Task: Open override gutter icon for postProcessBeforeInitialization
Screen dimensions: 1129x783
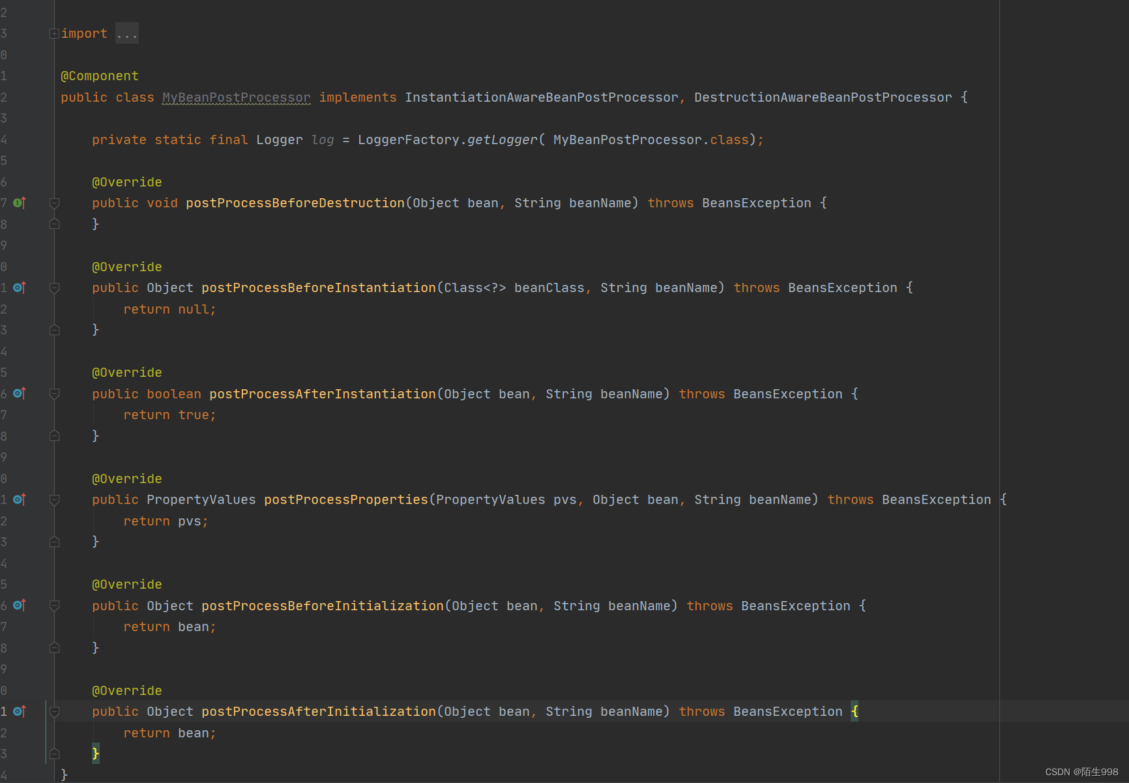Action: point(20,606)
